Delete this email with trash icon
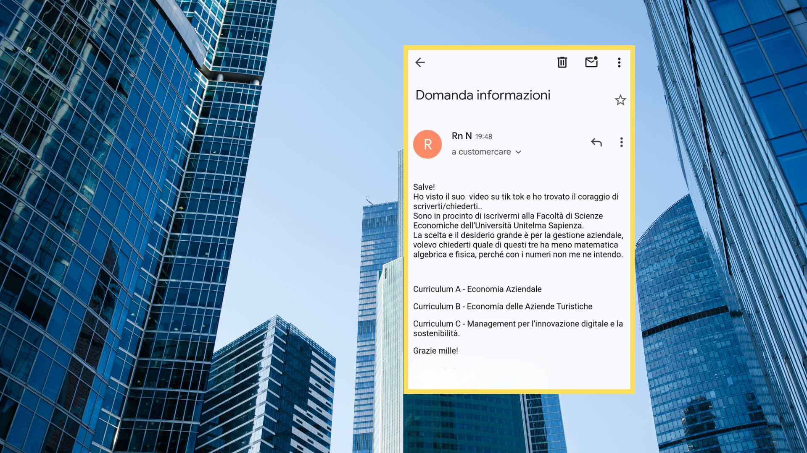Viewport: 807px width, 453px height. tap(562, 62)
